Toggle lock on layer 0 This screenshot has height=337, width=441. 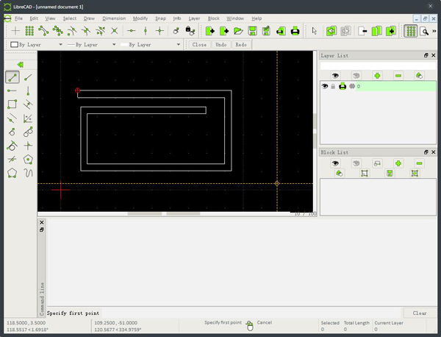pos(333,86)
